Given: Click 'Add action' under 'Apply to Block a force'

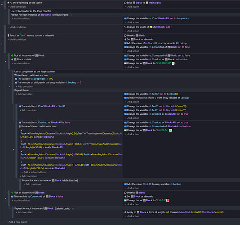Looking at the screenshot, I should (x=132, y=216).
